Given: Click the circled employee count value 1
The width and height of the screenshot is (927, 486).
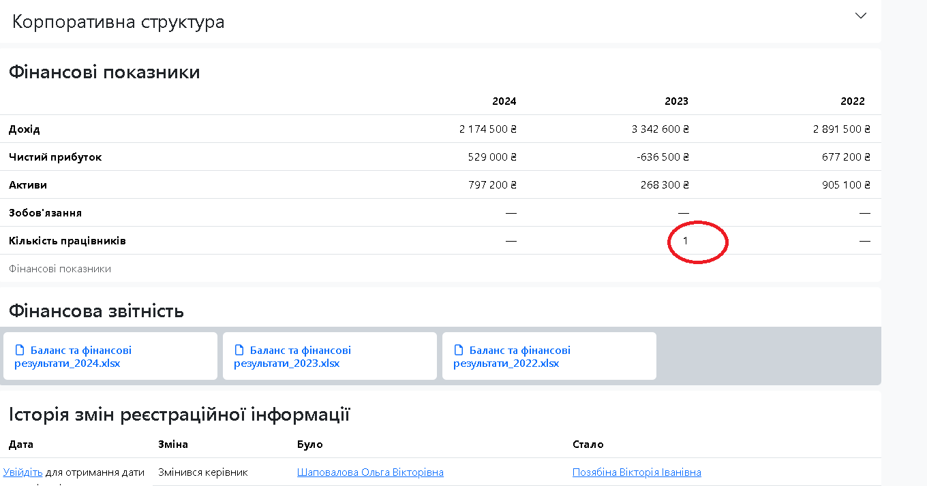Looking at the screenshot, I should click(x=686, y=241).
